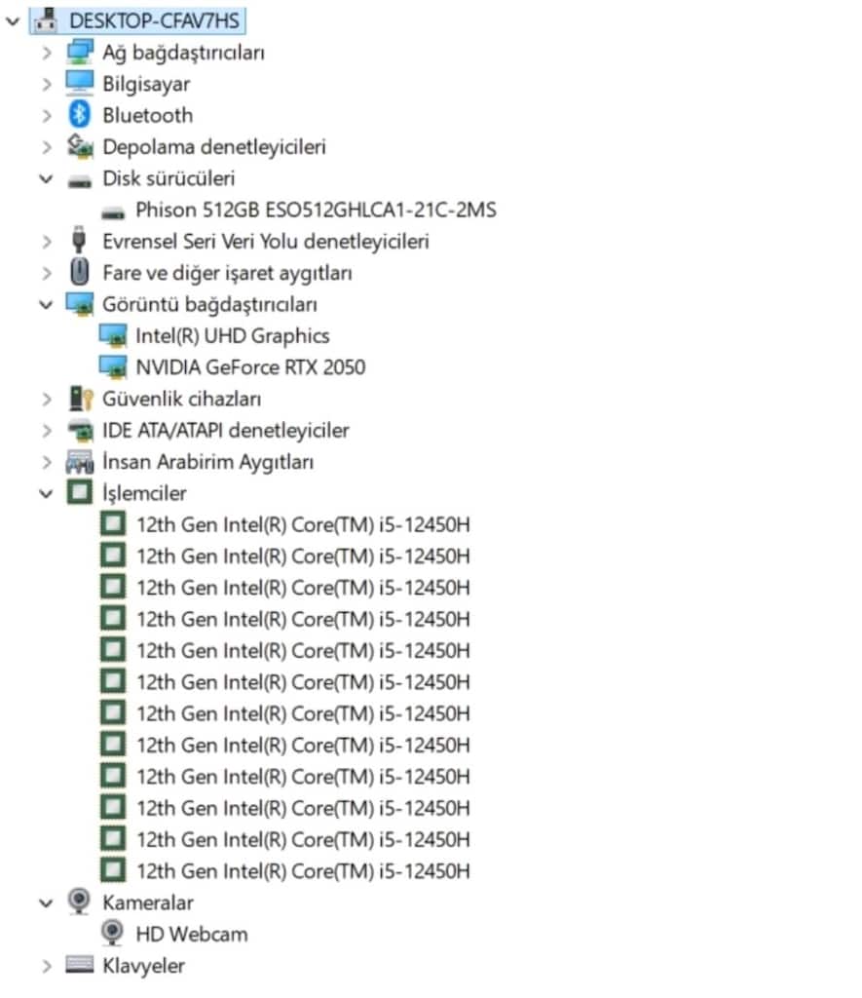Click the İnsan Arabirim Aygıtları icon

80,462
